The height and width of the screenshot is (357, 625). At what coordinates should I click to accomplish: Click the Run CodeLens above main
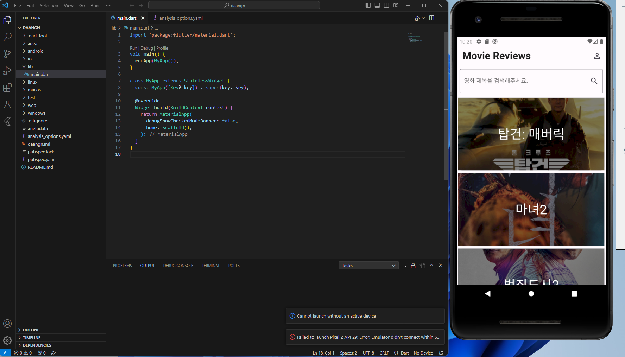coord(133,48)
